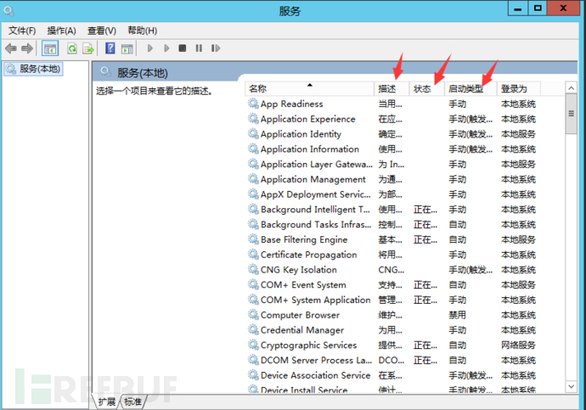This screenshot has width=586, height=410.
Task: Click the Export List toolbar icon
Action: (x=87, y=49)
